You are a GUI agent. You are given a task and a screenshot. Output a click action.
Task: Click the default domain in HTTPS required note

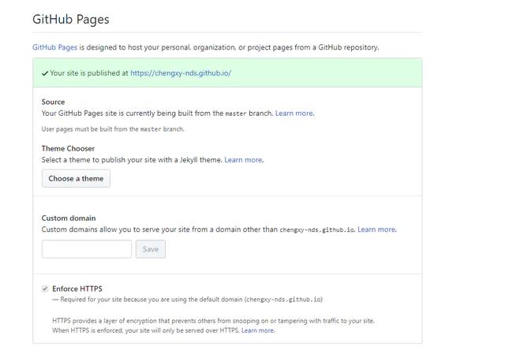pyautogui.click(x=283, y=300)
